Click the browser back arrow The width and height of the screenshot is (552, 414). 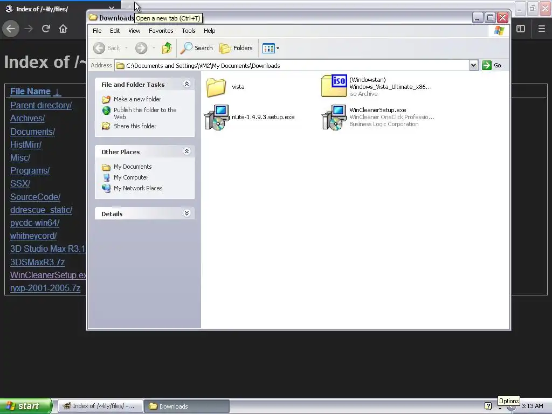pyautogui.click(x=11, y=29)
